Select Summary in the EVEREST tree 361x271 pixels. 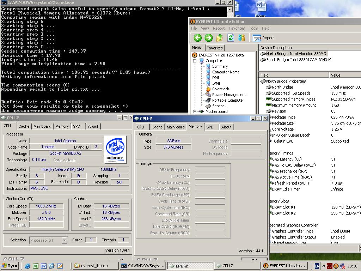(220, 66)
